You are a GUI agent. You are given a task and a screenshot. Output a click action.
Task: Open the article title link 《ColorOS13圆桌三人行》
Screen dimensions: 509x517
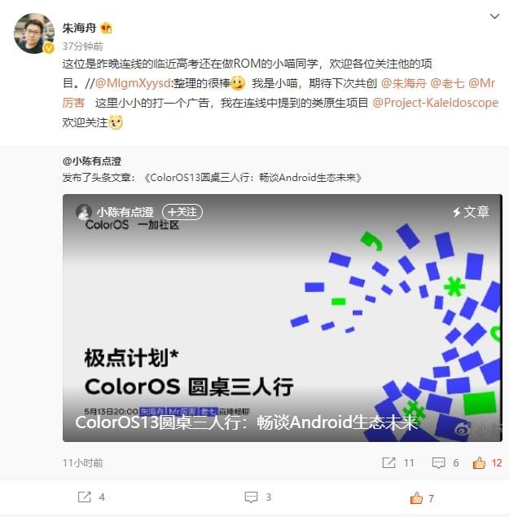tap(252, 178)
